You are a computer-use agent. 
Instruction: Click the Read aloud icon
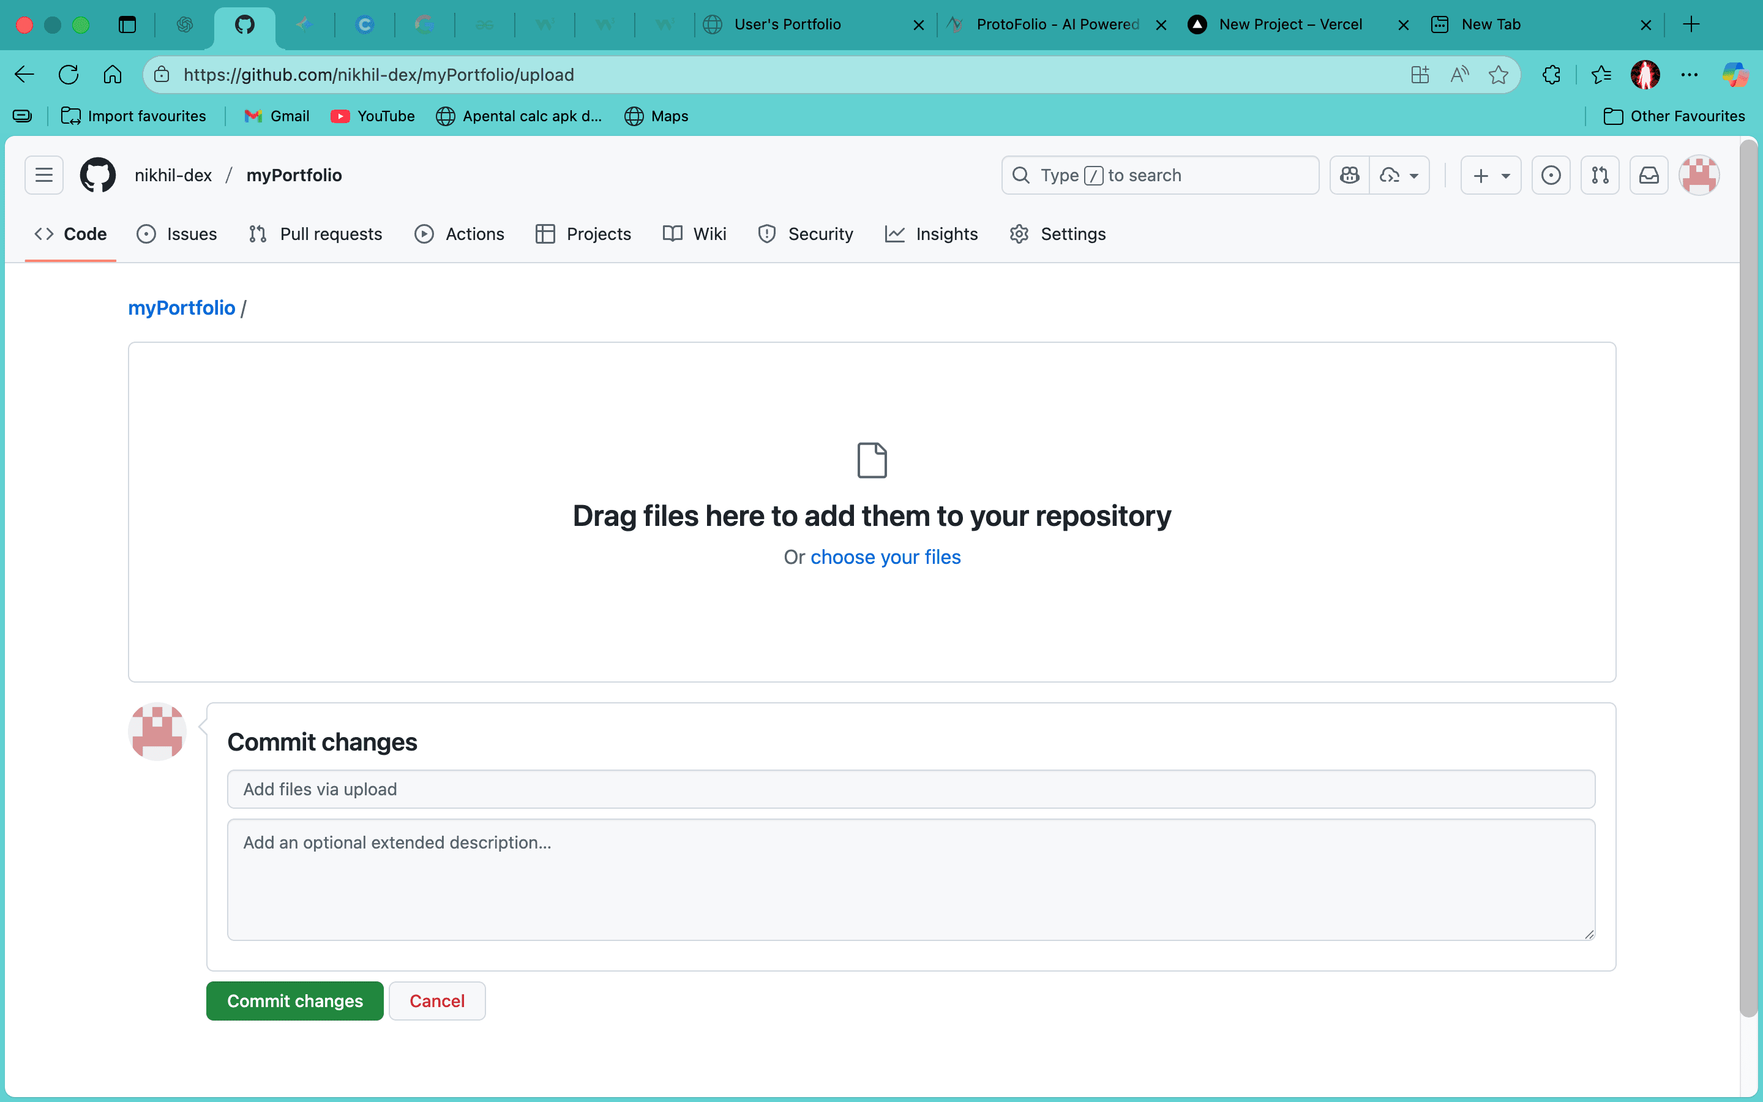(x=1459, y=74)
